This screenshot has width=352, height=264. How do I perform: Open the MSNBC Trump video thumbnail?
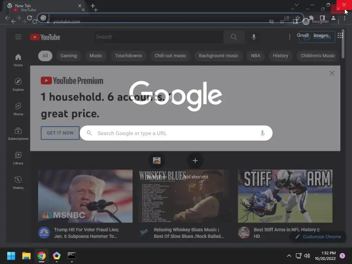point(85,196)
